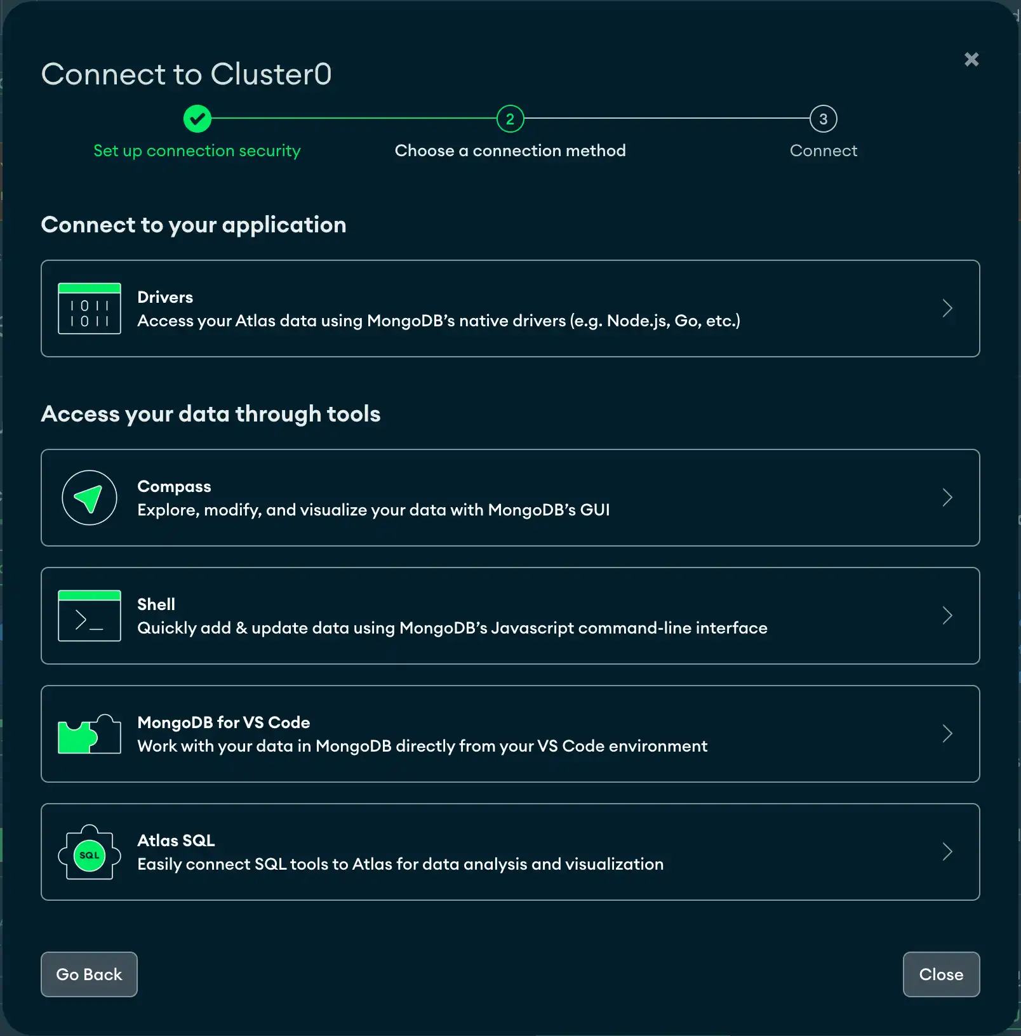
Task: Expand the Shell row via its chevron
Action: coord(948,615)
